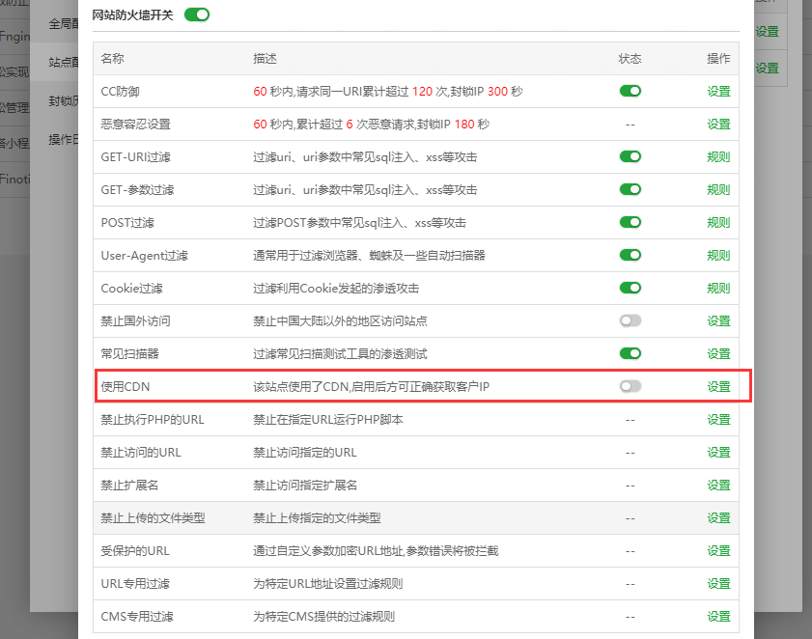812x639 pixels.
Task: Open 设置 for CMS专用过滤
Action: [718, 617]
